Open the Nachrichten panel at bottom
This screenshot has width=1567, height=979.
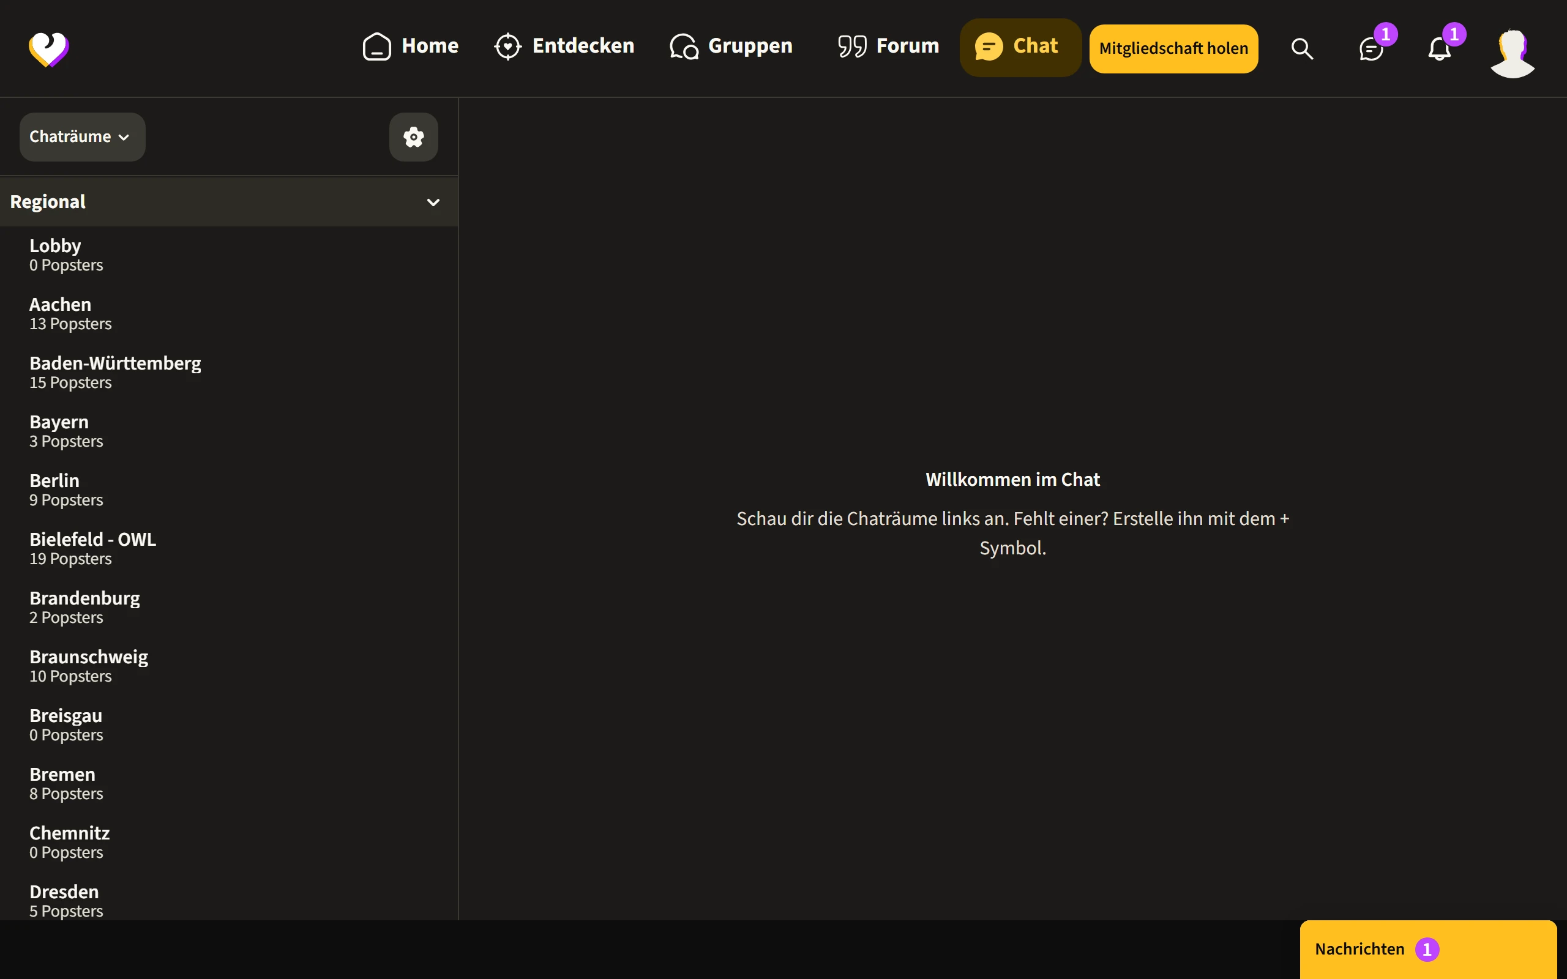coord(1429,949)
